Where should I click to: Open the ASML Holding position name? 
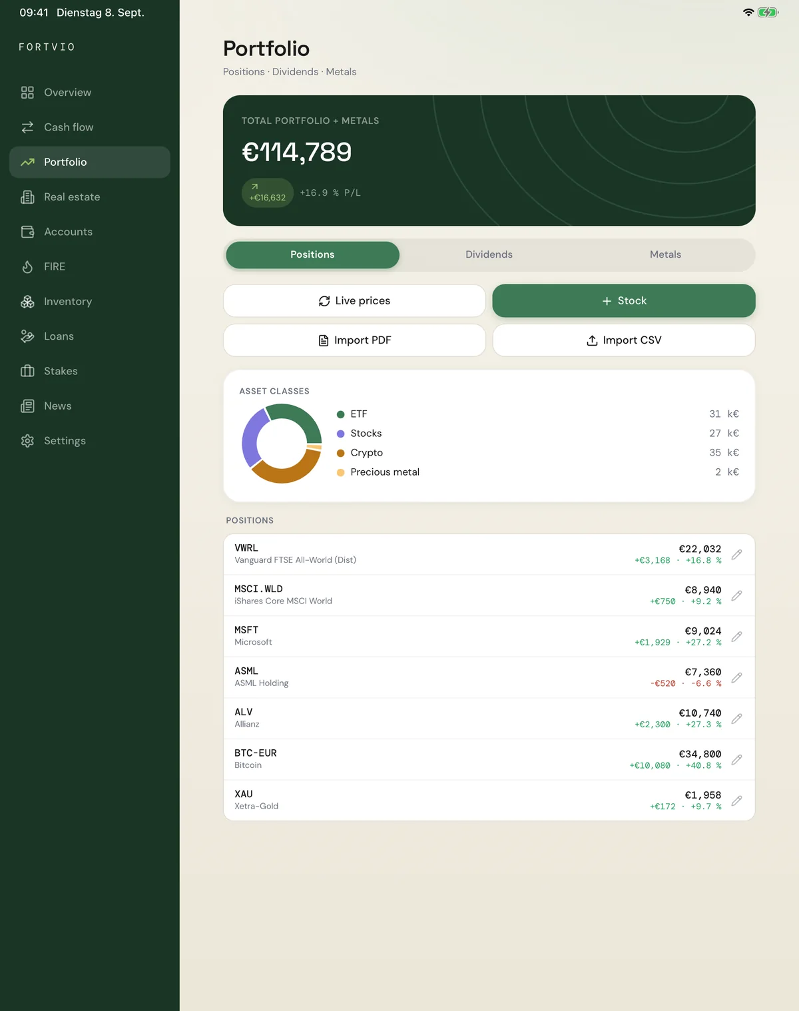[x=261, y=683]
